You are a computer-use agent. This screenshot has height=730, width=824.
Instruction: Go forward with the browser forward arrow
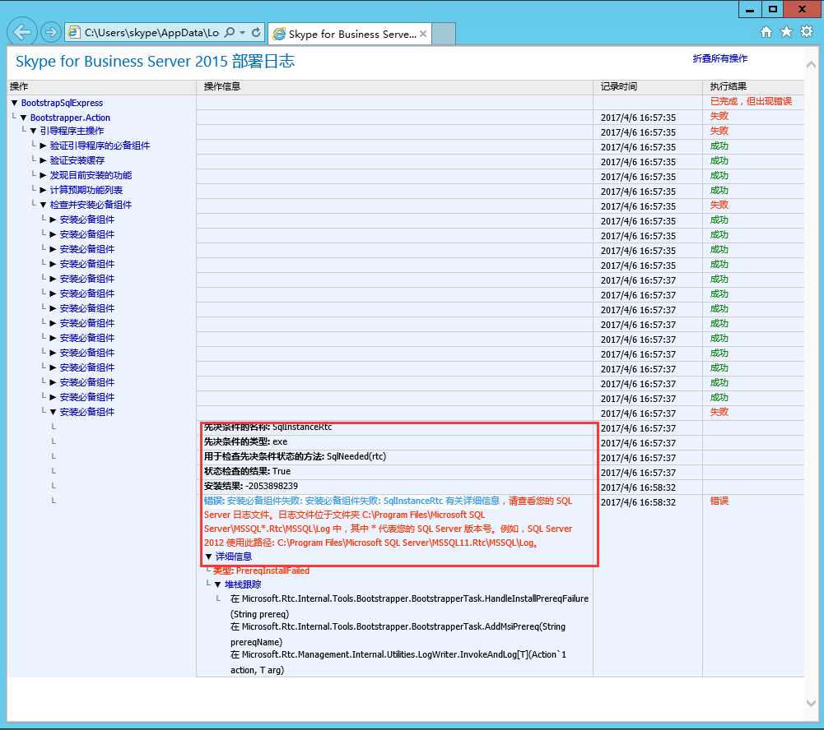click(x=50, y=33)
